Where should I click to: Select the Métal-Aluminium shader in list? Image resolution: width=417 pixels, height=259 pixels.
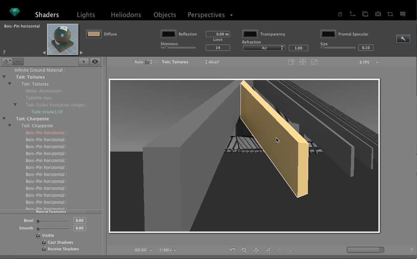tap(44, 91)
